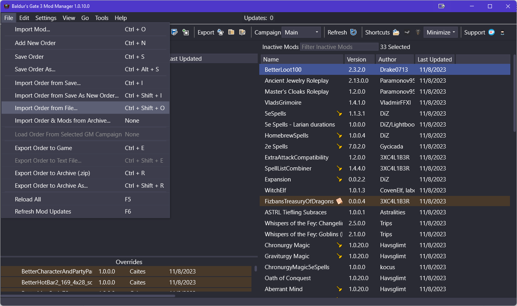517x306 pixels.
Task: Sort inactive mods by Name header
Action: tap(302, 60)
